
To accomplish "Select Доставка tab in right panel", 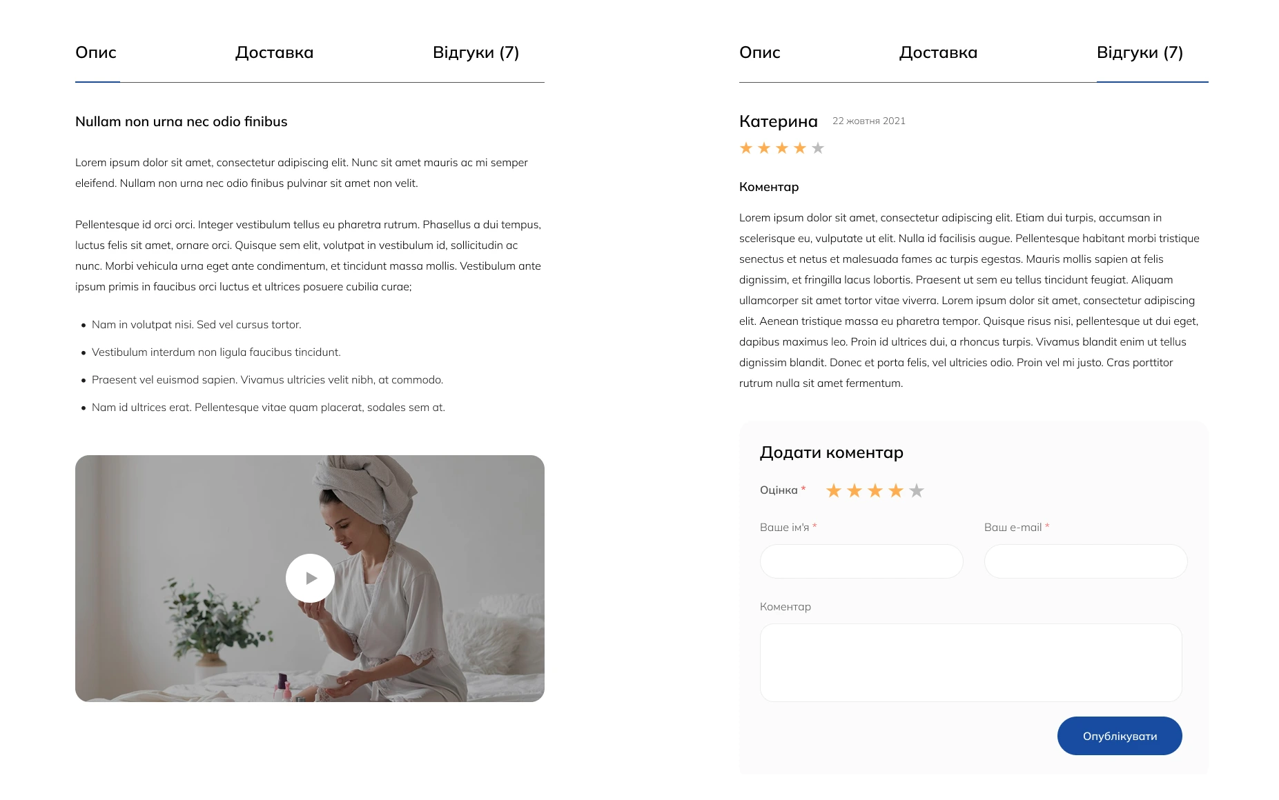I will coord(938,52).
